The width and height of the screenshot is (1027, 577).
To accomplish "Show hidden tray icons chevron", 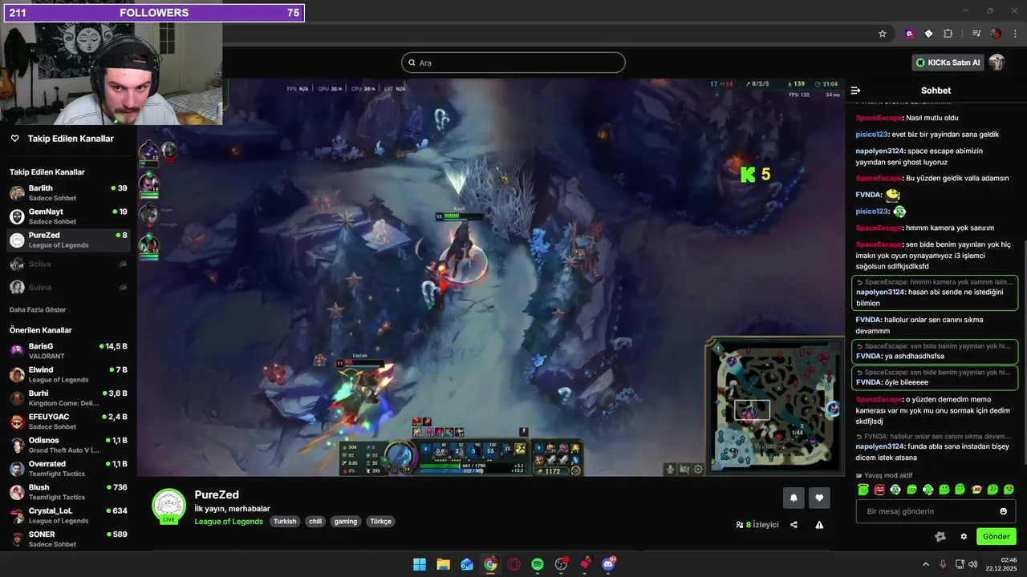I will tap(925, 564).
